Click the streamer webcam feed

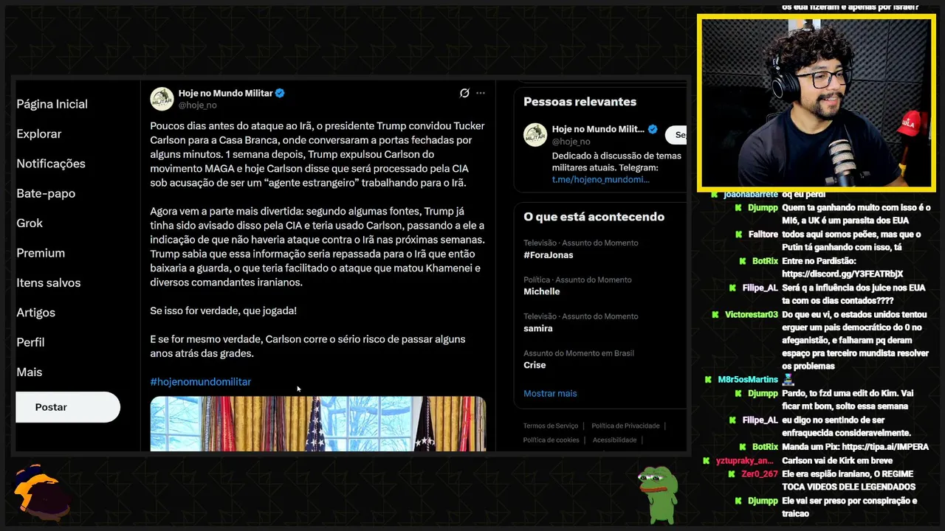tap(817, 103)
